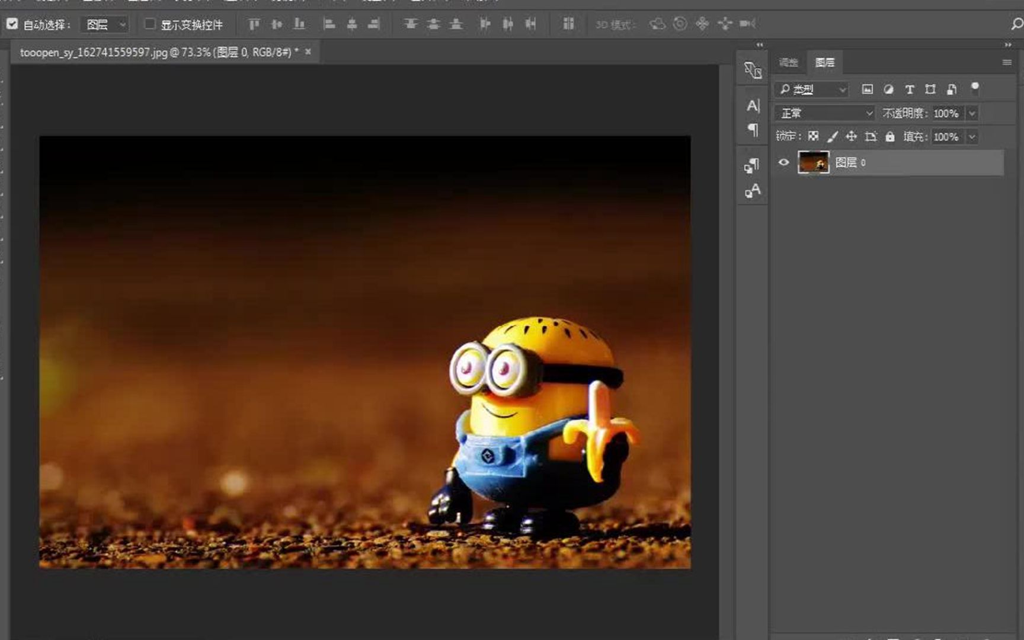Lock layer position with move icon

851,137
